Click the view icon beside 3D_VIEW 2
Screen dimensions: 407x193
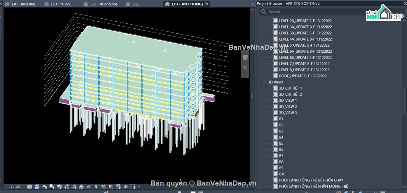click(276, 106)
